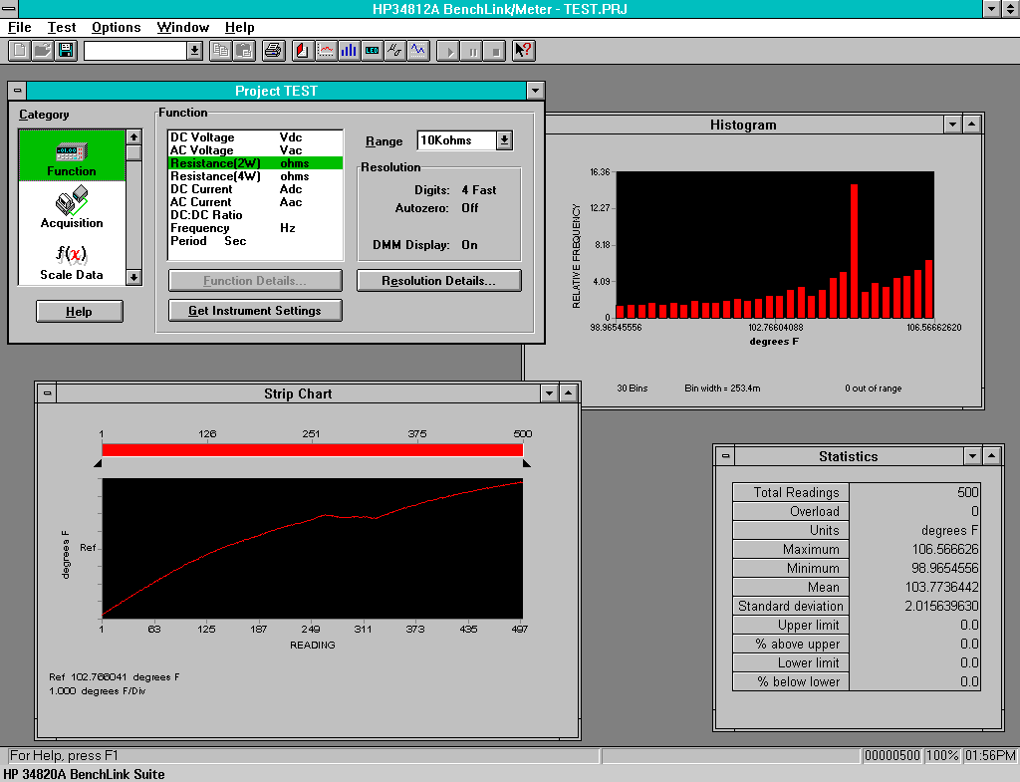Click the Get Instrument Settings button
The image size is (1020, 782).
(x=255, y=311)
